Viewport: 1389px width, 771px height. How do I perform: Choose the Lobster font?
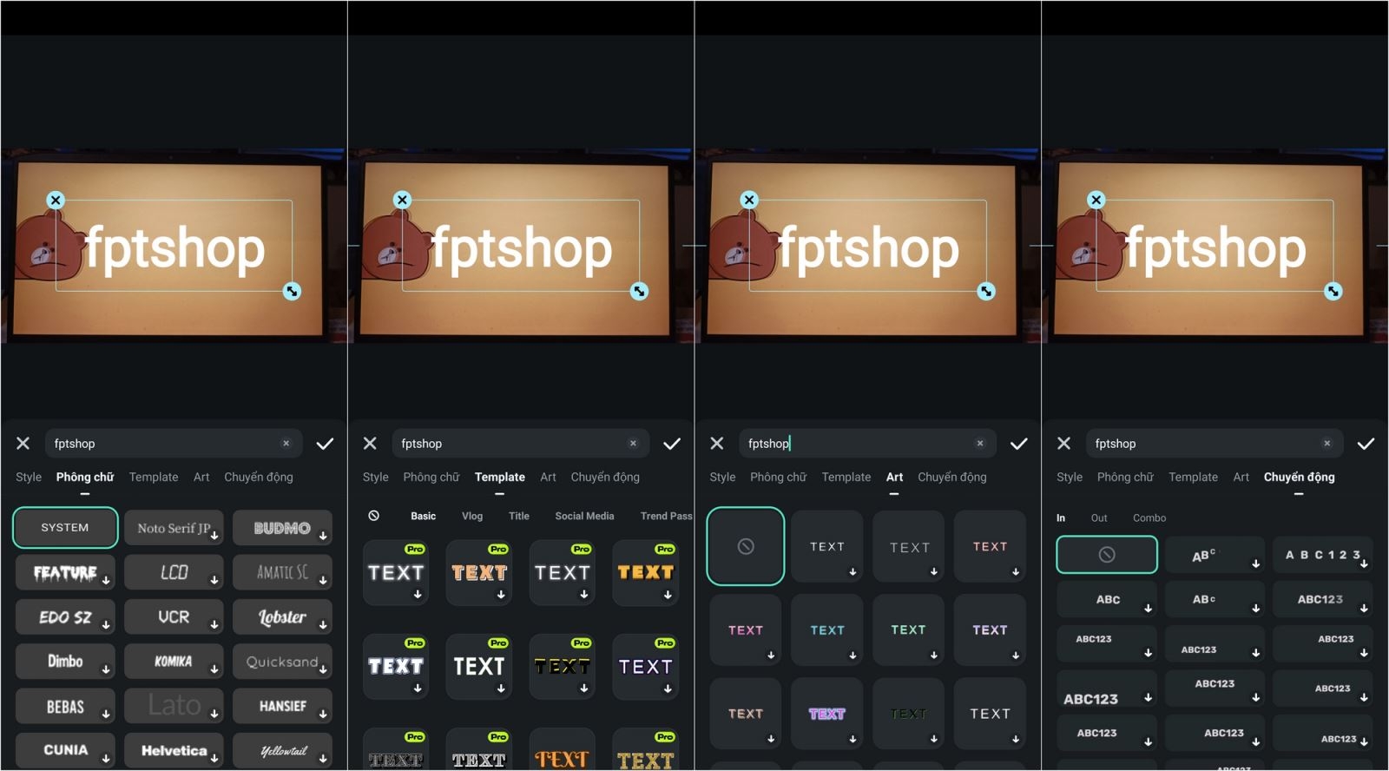tap(282, 617)
